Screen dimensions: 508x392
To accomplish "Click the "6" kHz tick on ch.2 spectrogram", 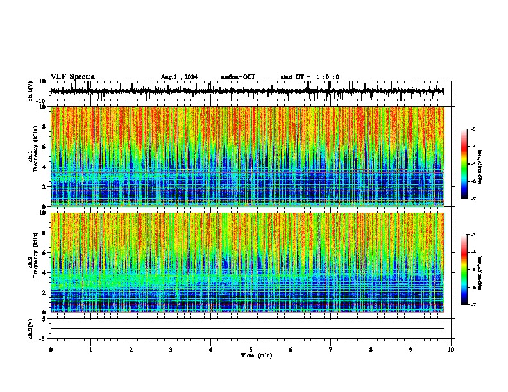I will [x=44, y=253].
